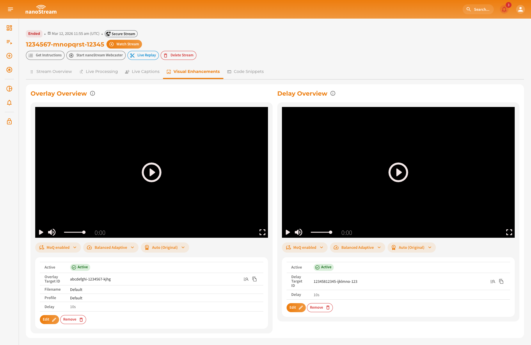531x345 pixels.
Task: Select the stream list icon in sidebar
Action: pyautogui.click(x=9, y=42)
